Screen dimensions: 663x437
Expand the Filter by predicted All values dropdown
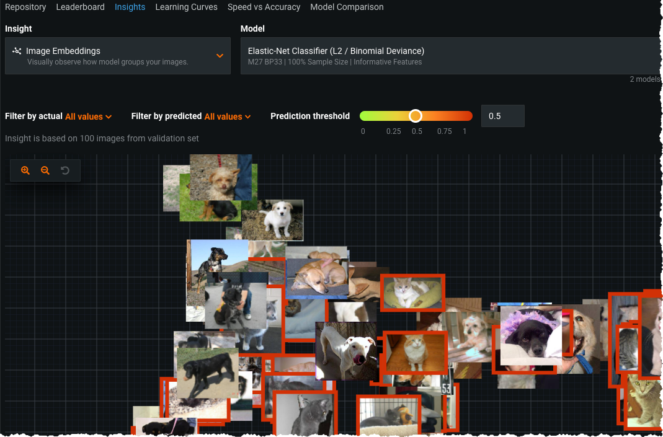point(228,117)
